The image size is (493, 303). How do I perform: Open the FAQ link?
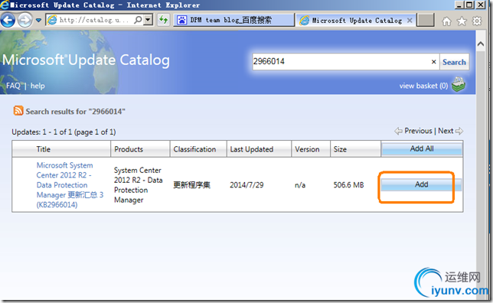click(x=13, y=86)
